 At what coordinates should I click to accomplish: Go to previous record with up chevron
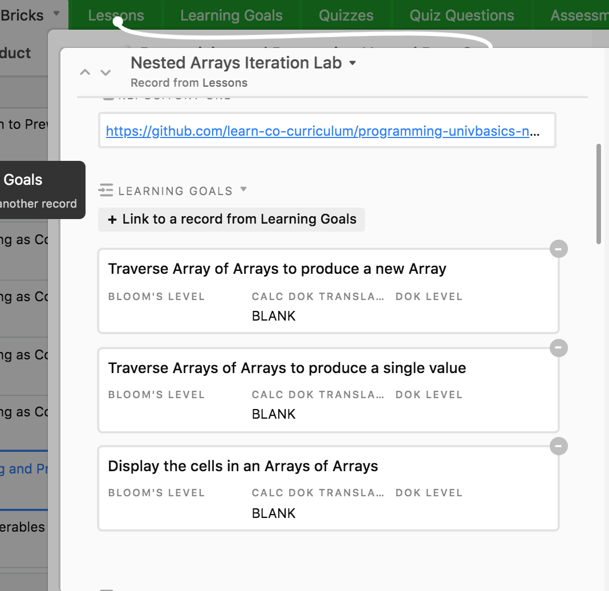click(x=85, y=72)
